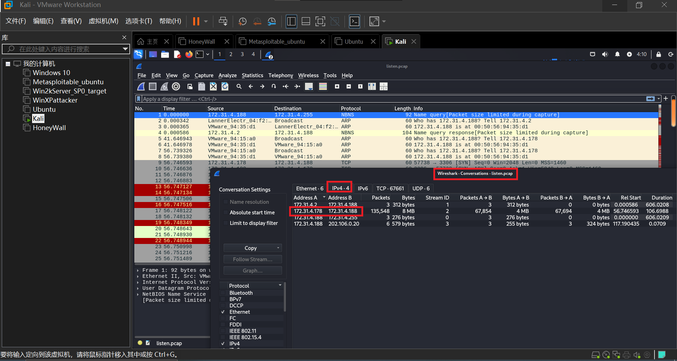The image size is (677, 361).
Task: Click the save capture file icon
Action: pyautogui.click(x=202, y=86)
